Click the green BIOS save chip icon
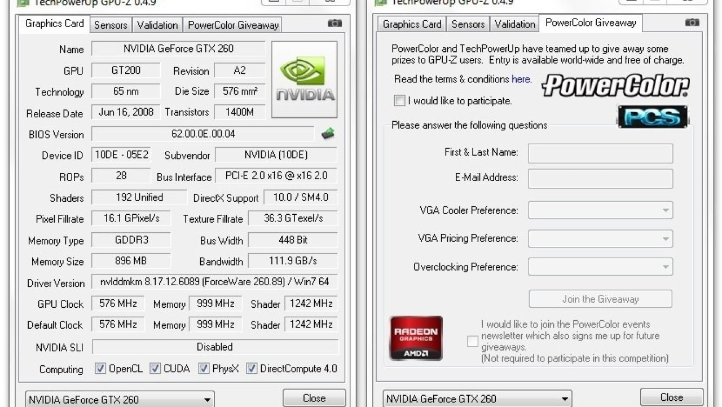Image resolution: width=722 pixels, height=407 pixels. coord(328,134)
